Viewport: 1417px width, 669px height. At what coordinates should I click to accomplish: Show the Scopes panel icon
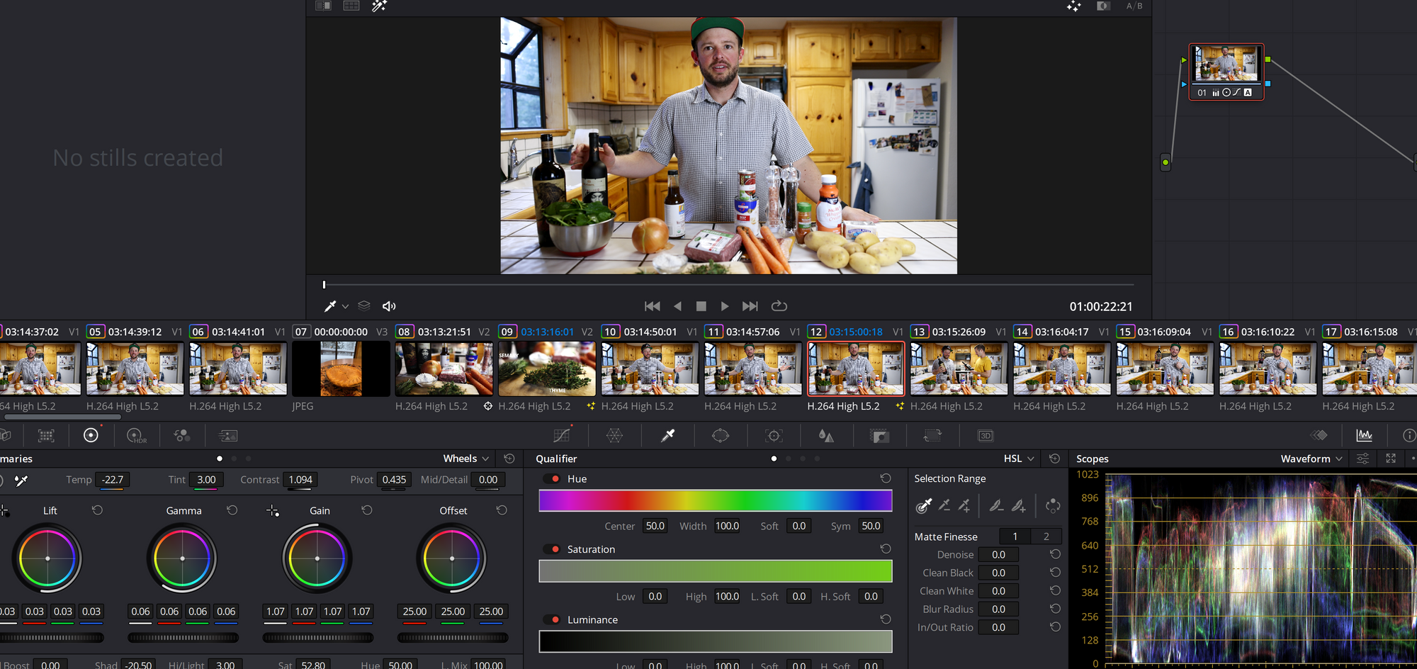1364,435
